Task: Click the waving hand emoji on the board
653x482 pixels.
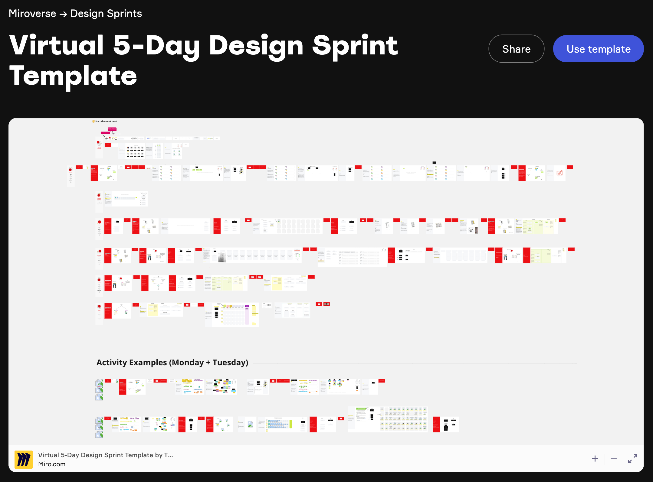Action: 93,121
